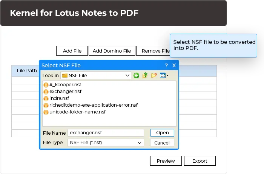Click the unicode-folder-name.nsf file icon
This screenshot has height=174, width=264.
coord(46,112)
